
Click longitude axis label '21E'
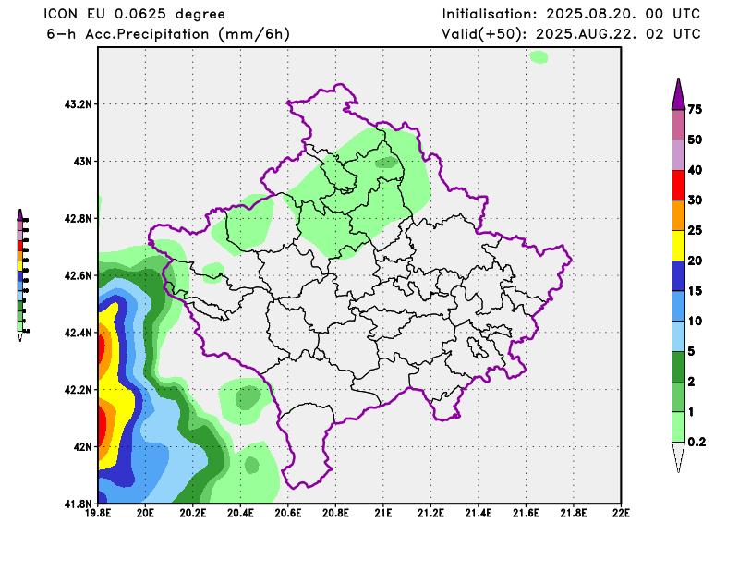pyautogui.click(x=383, y=513)
